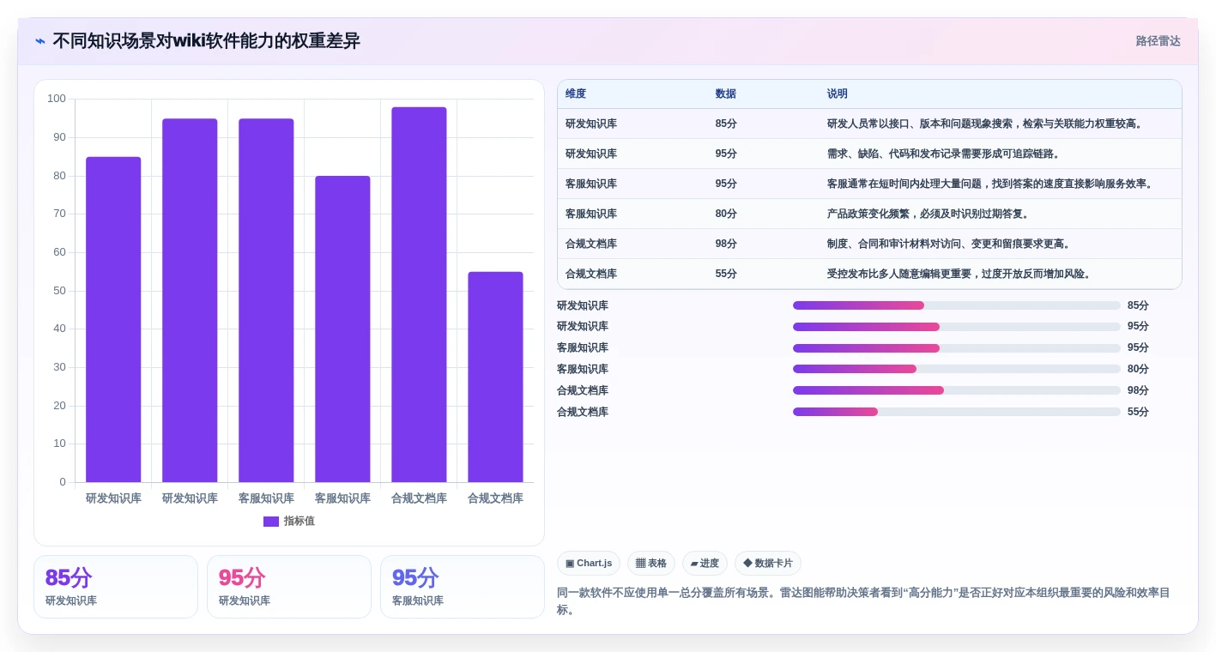Click the 合规文档库 progress bar showing 55分
Viewport: 1216px width, 652px height.
pos(957,412)
